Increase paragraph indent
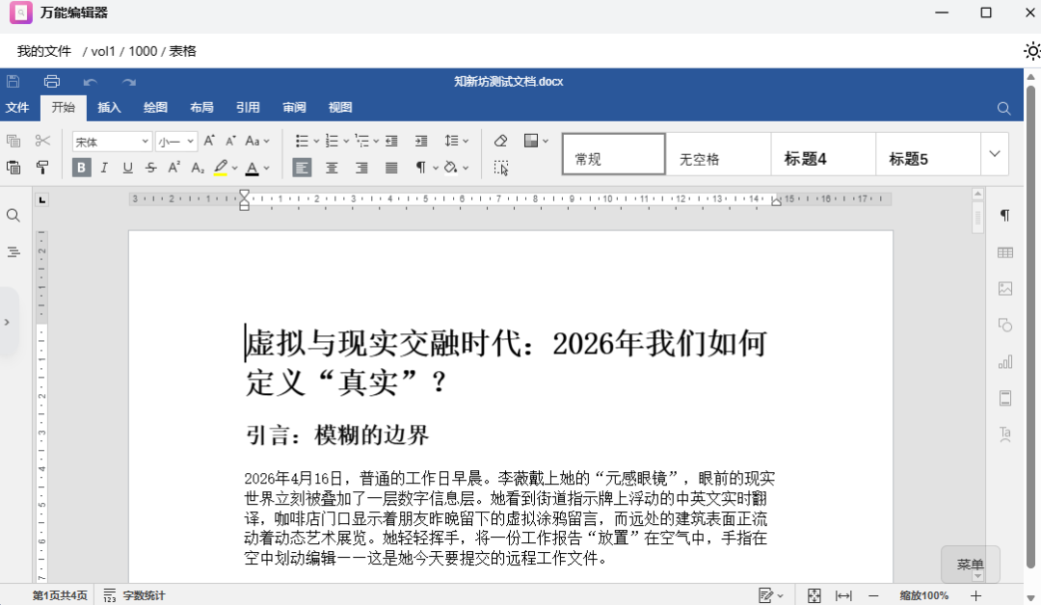 421,141
